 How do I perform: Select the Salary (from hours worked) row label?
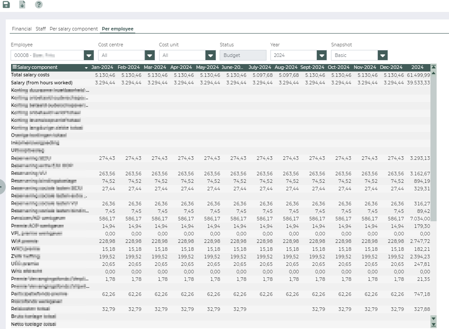42,83
